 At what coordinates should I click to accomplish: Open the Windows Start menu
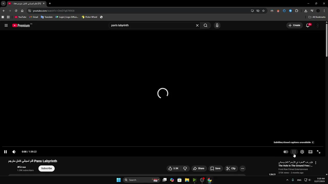tap(119, 180)
